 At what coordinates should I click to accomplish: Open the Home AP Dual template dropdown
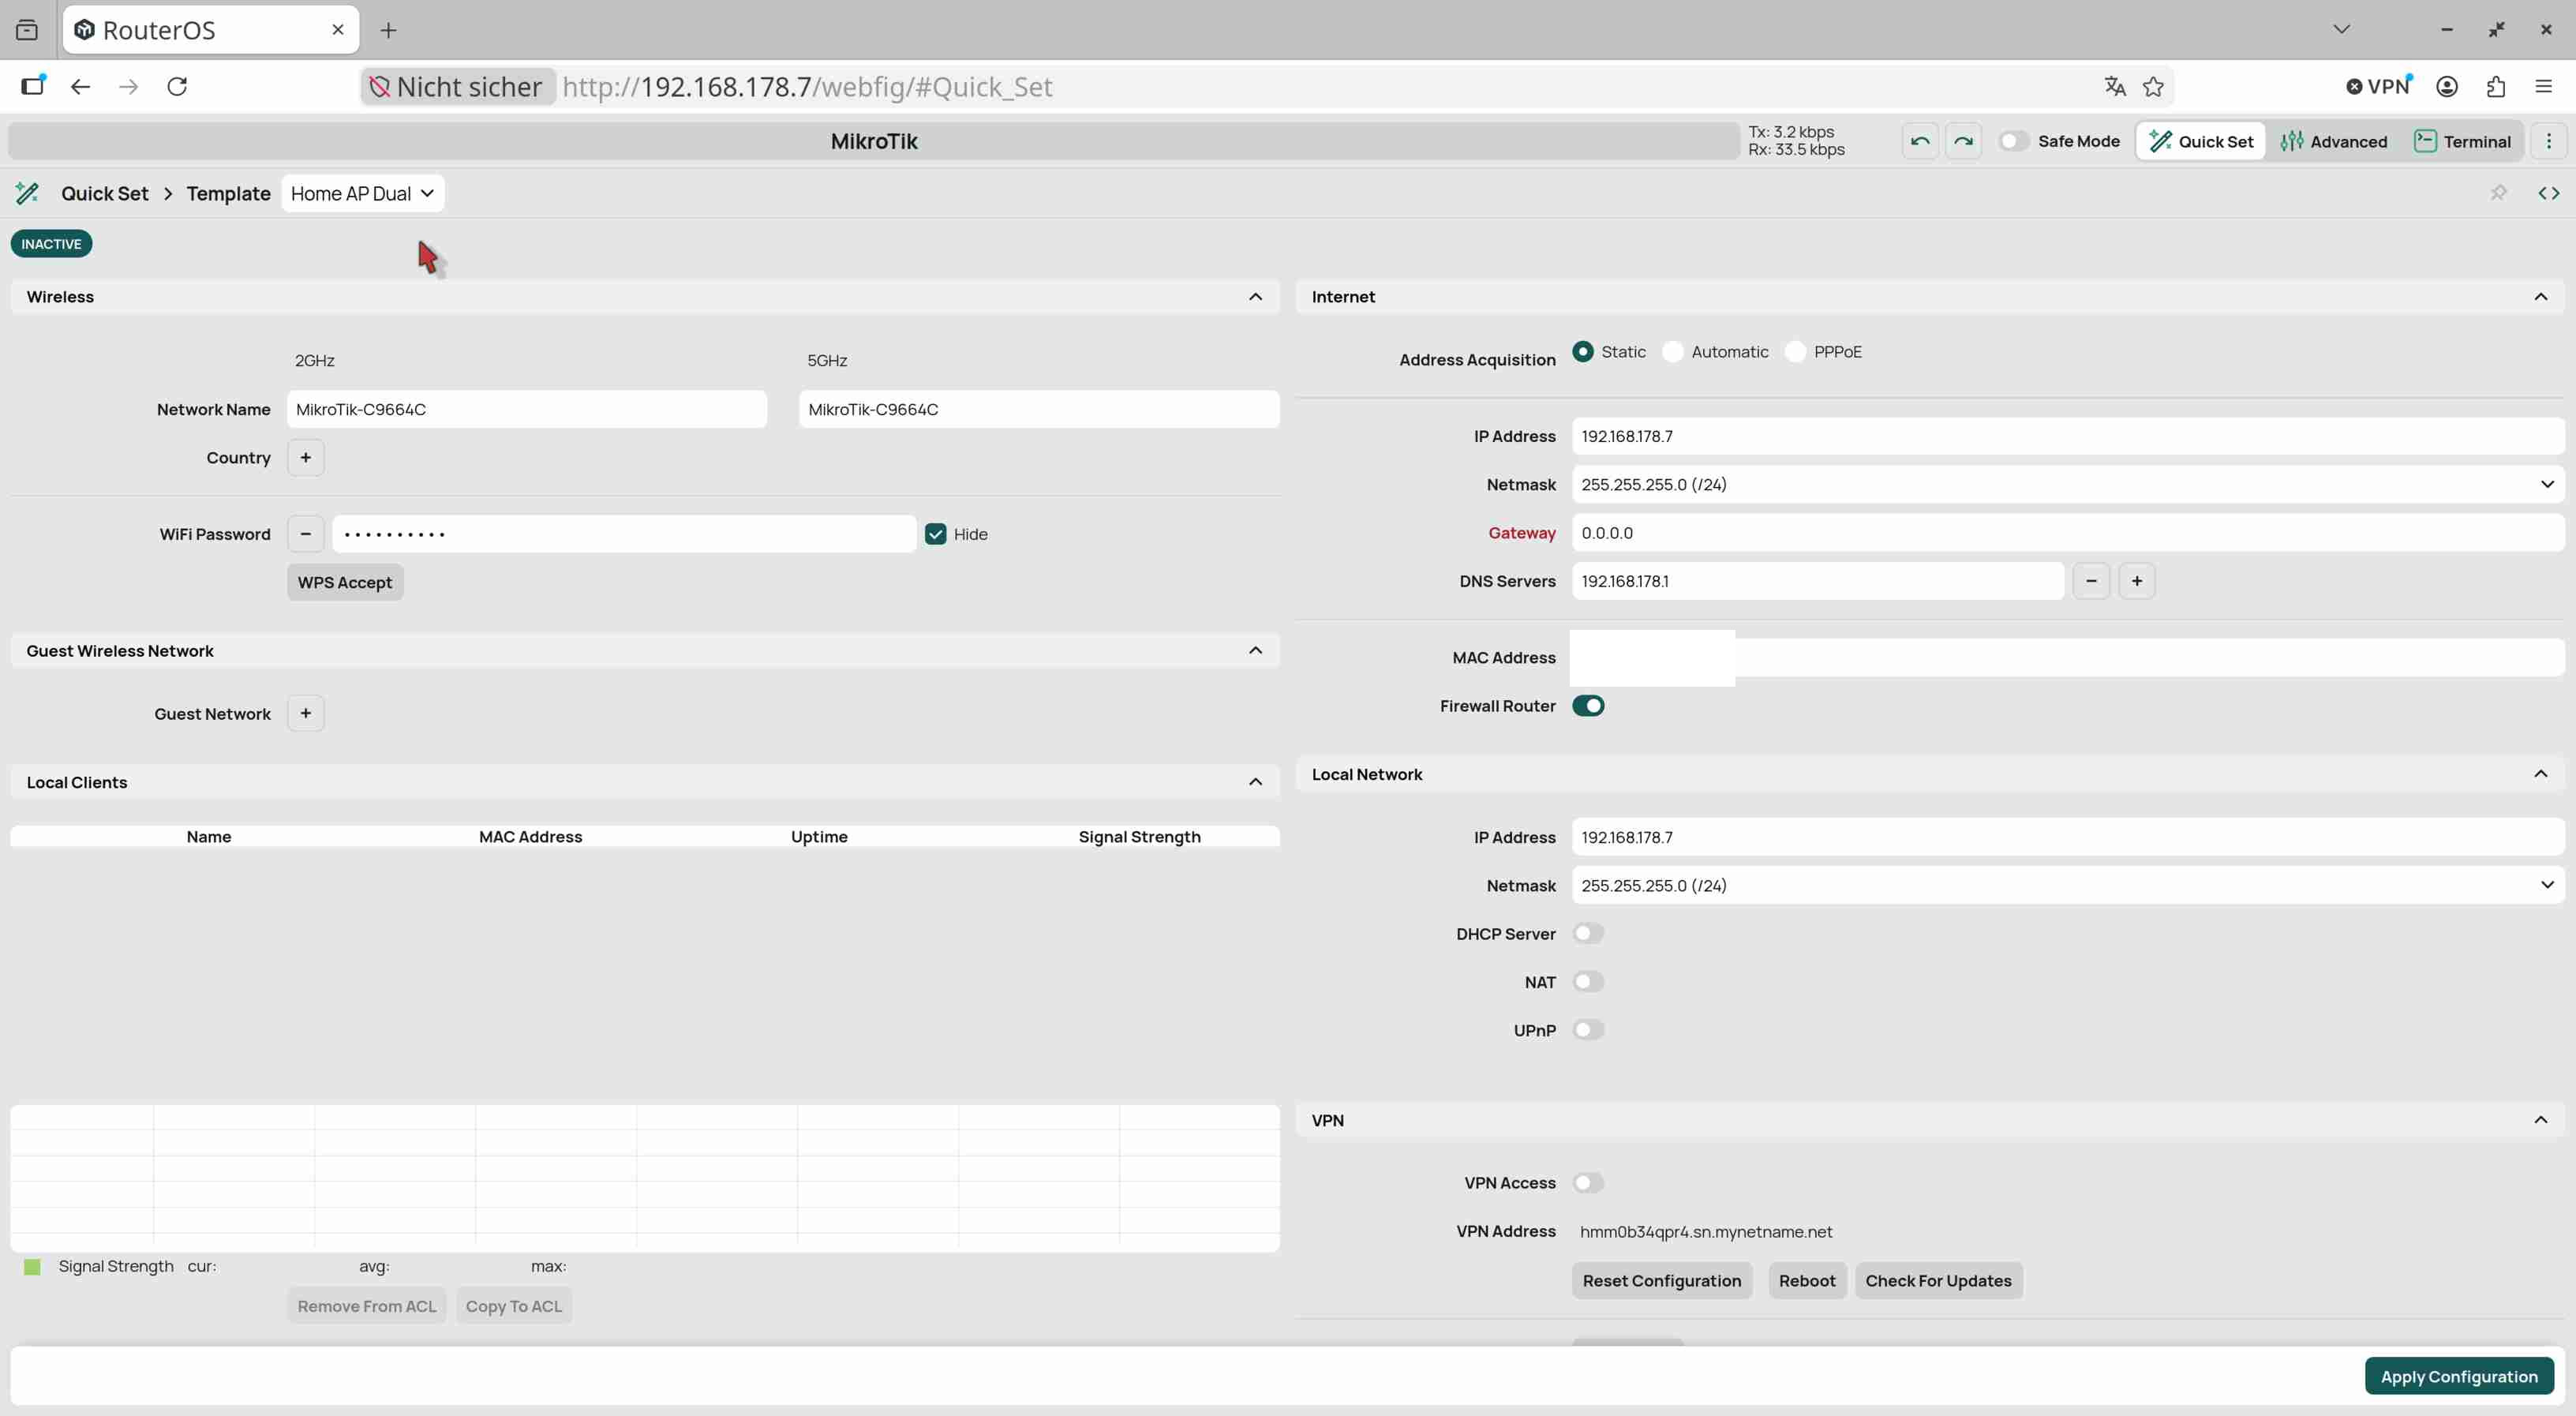pos(363,193)
